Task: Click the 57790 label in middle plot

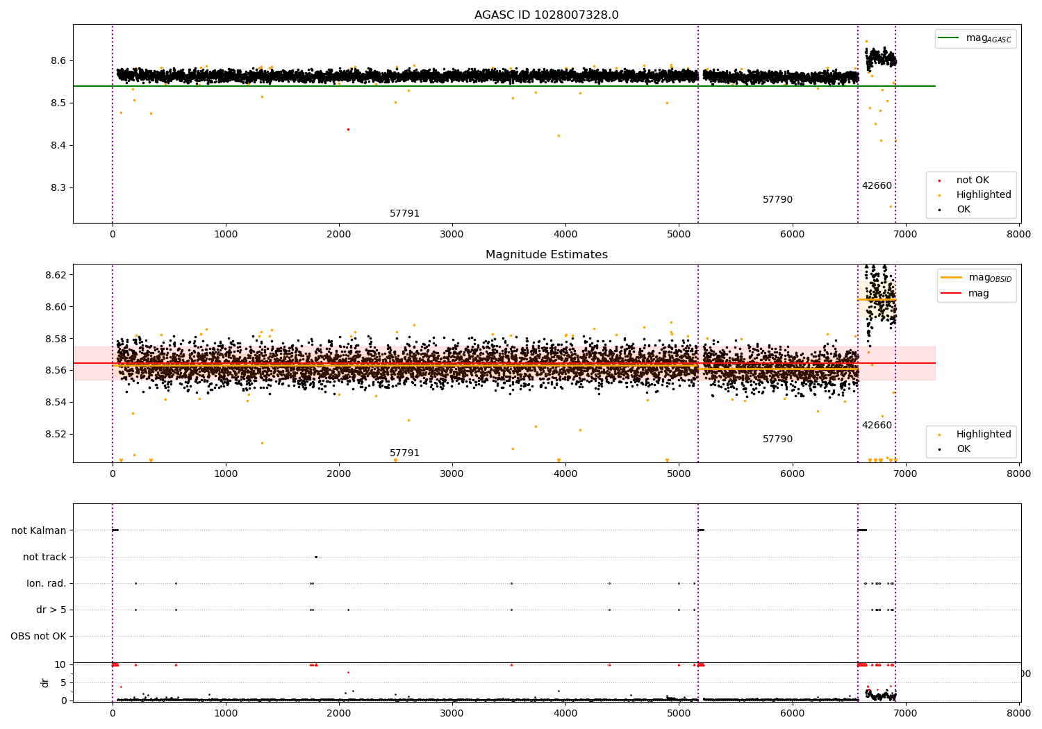Action: tap(777, 439)
